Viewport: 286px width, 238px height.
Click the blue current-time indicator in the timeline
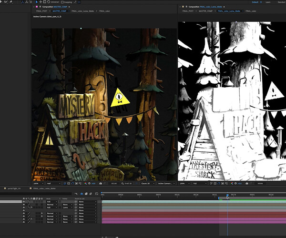(227, 195)
